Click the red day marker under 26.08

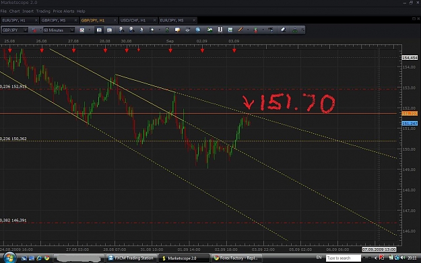[42, 50]
